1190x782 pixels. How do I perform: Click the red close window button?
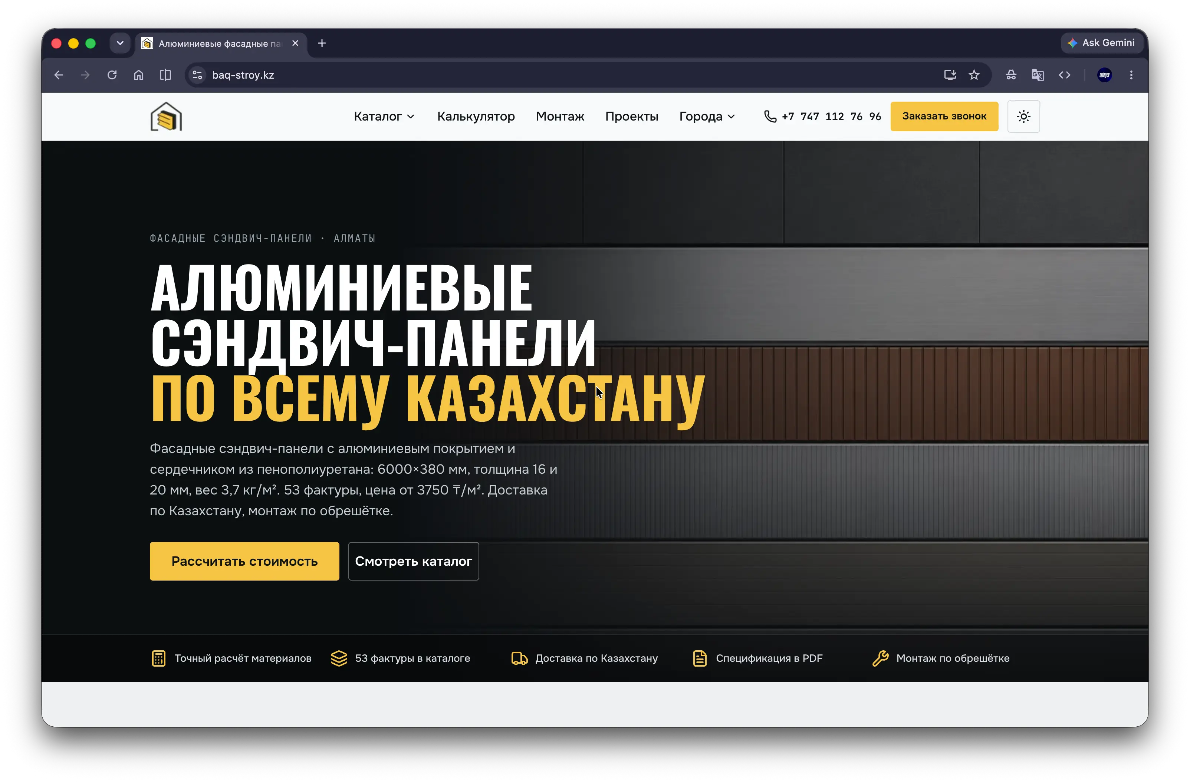(56, 43)
